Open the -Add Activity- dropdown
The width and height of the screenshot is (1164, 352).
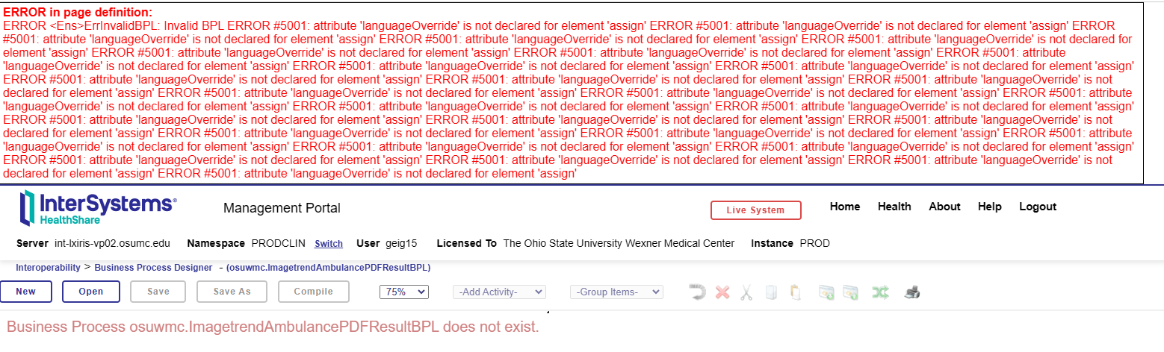[x=499, y=292]
